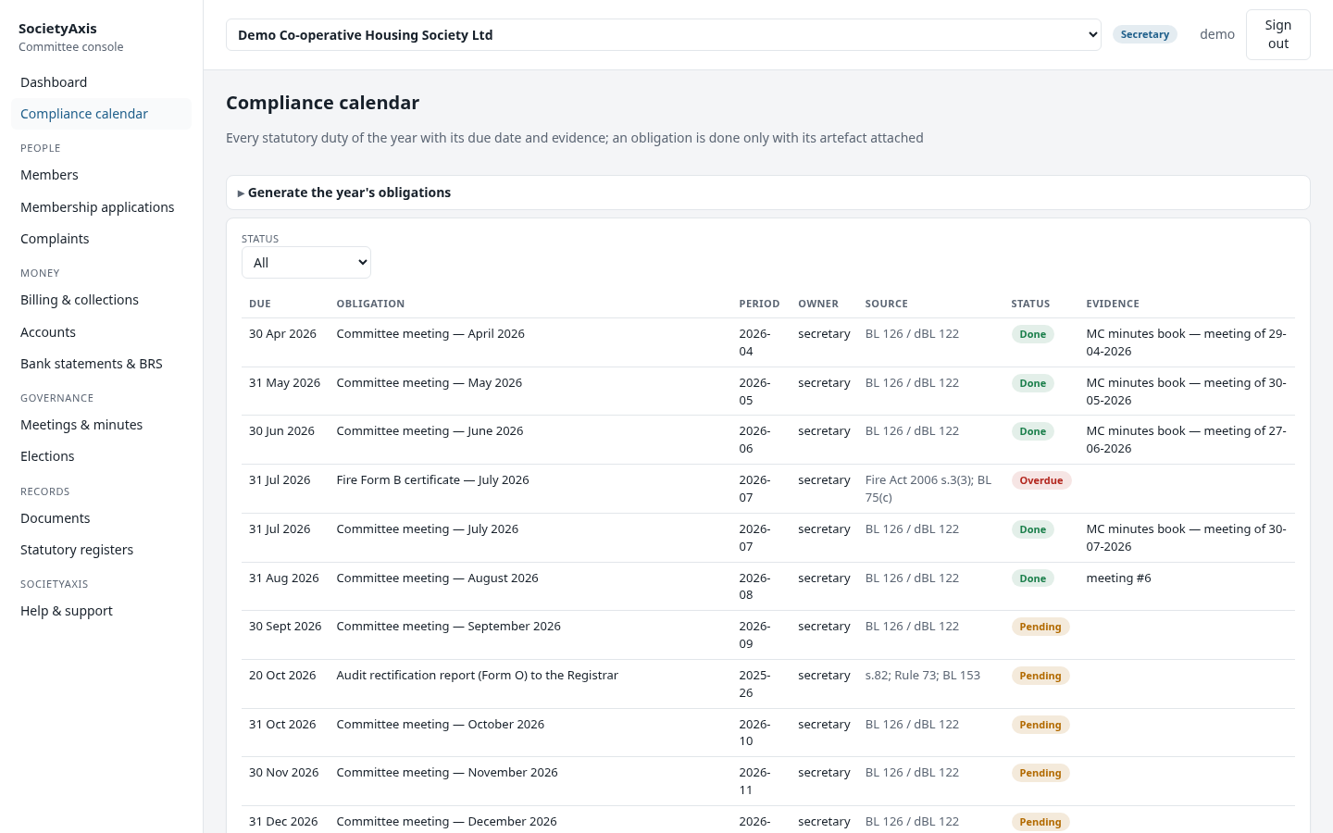Click the Sign out button
1333x833 pixels.
pos(1277,34)
